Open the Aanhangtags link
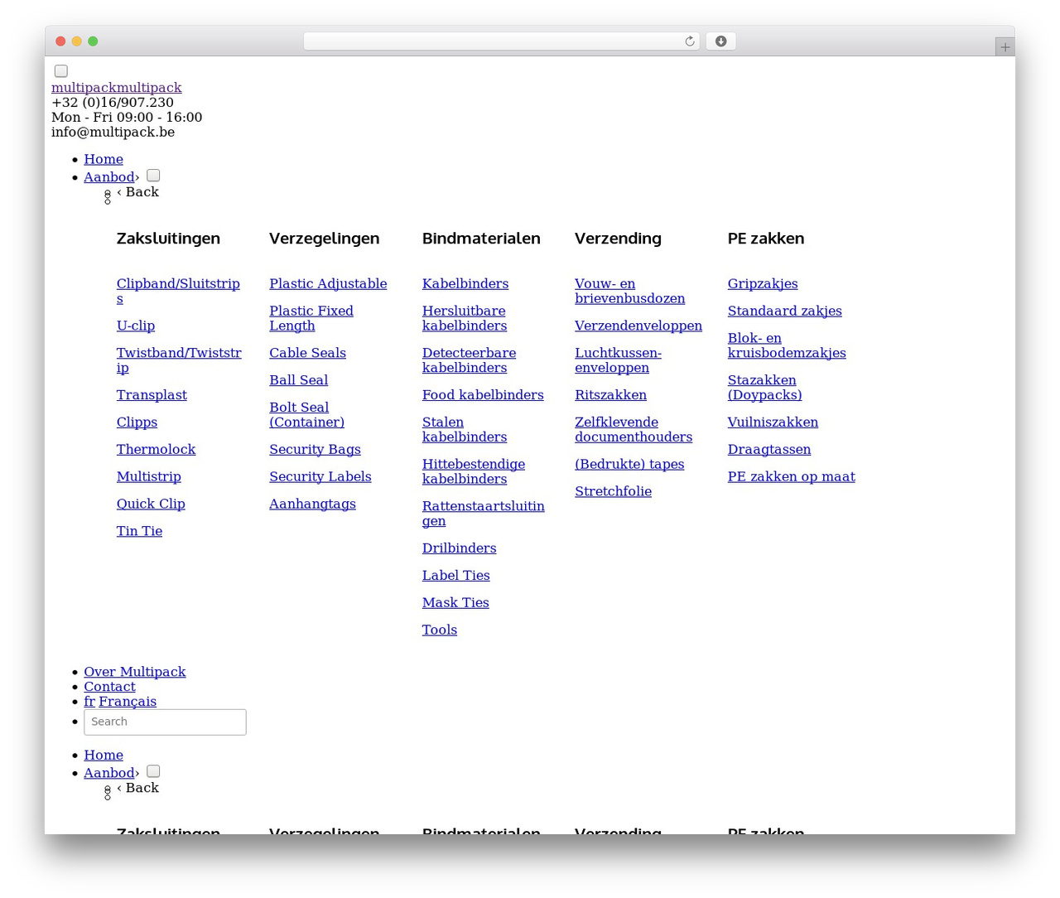 [312, 504]
